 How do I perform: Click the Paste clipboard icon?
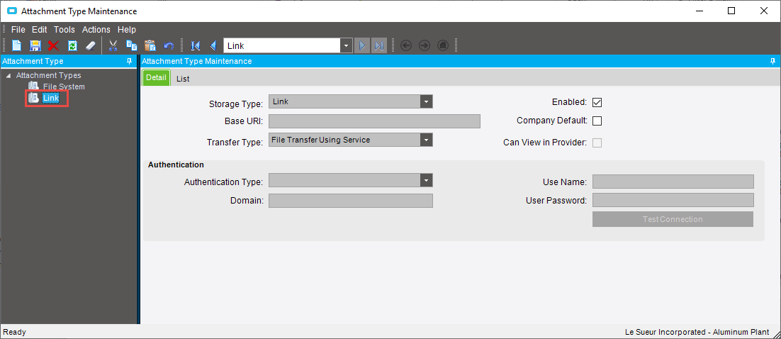click(x=150, y=46)
